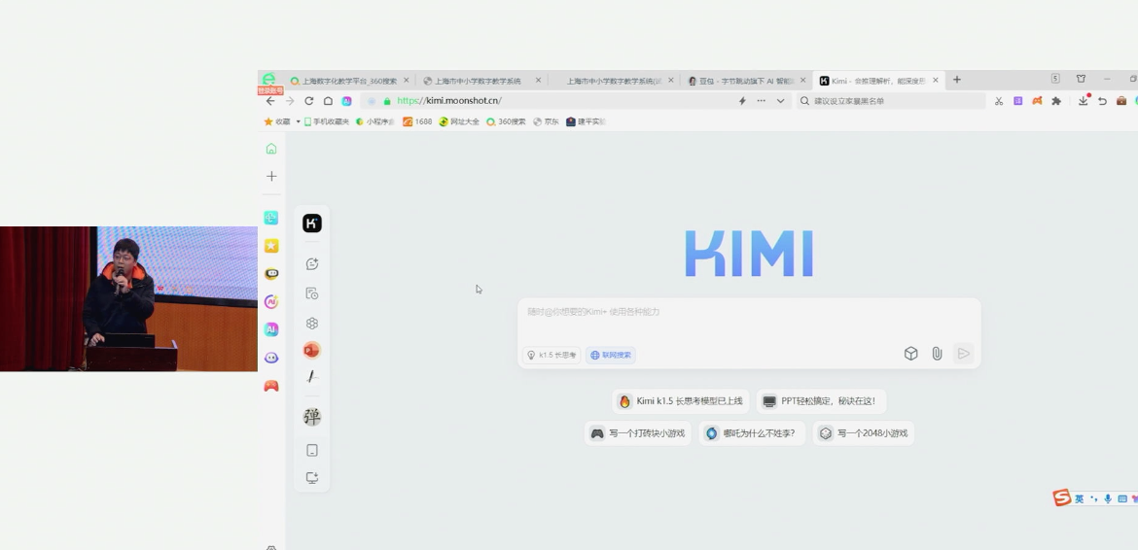
Task: Click the undo-close-tab arrow icon
Action: [1102, 101]
